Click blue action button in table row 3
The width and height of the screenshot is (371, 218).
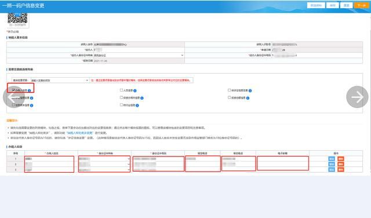pyautogui.click(x=332, y=170)
